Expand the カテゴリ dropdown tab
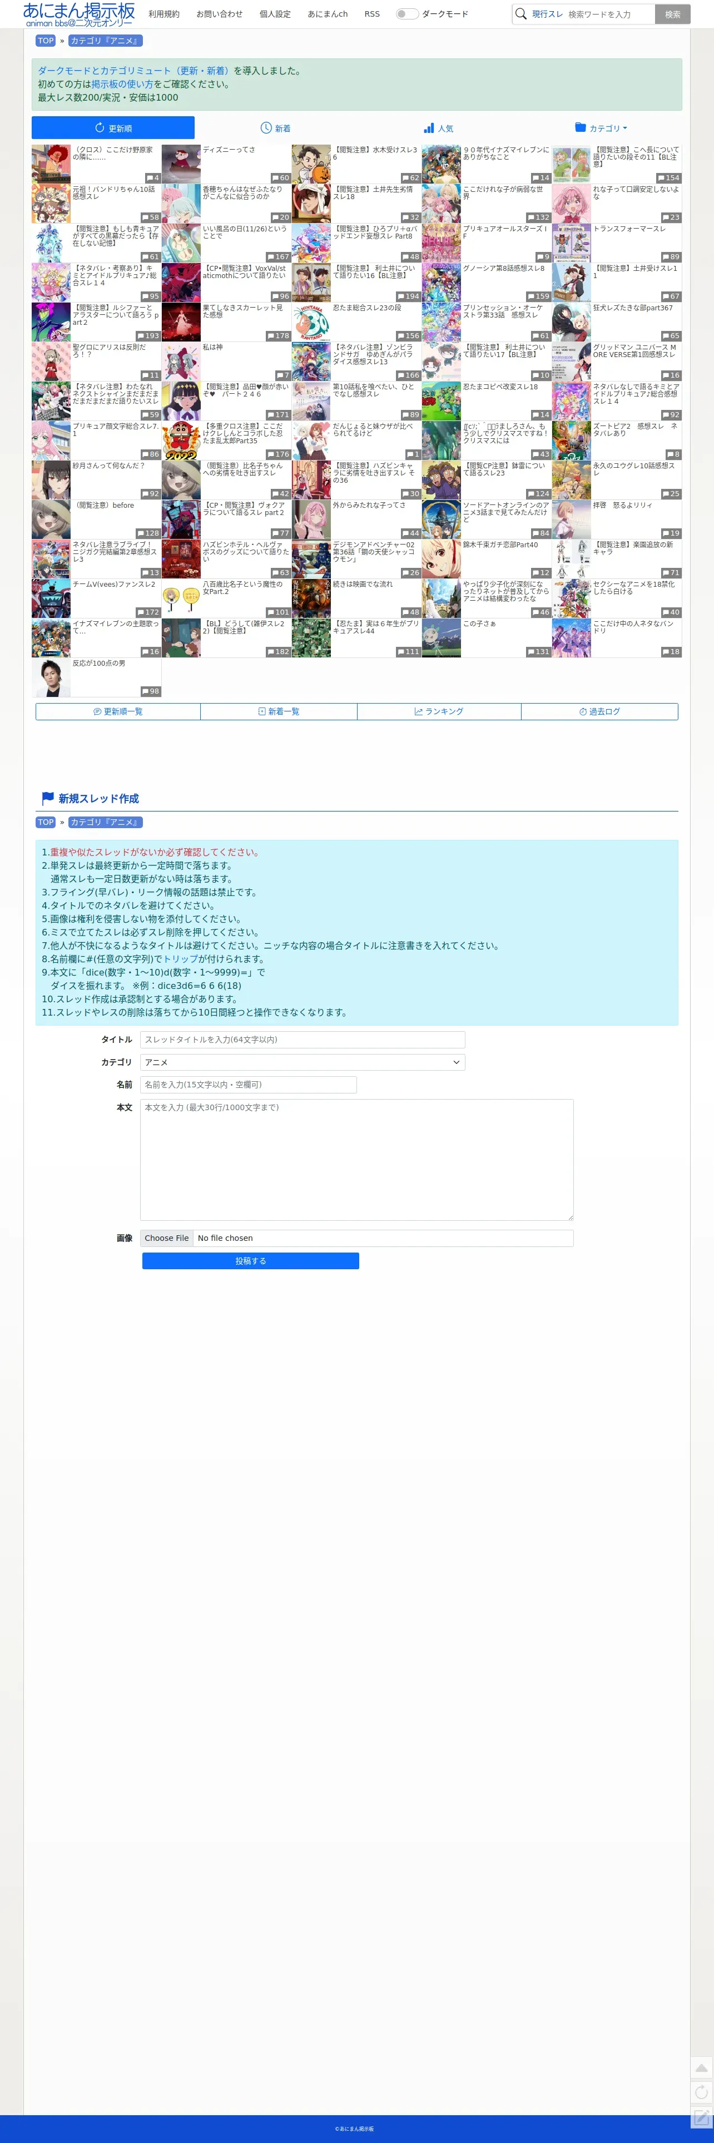Viewport: 714px width, 2143px height. click(601, 128)
